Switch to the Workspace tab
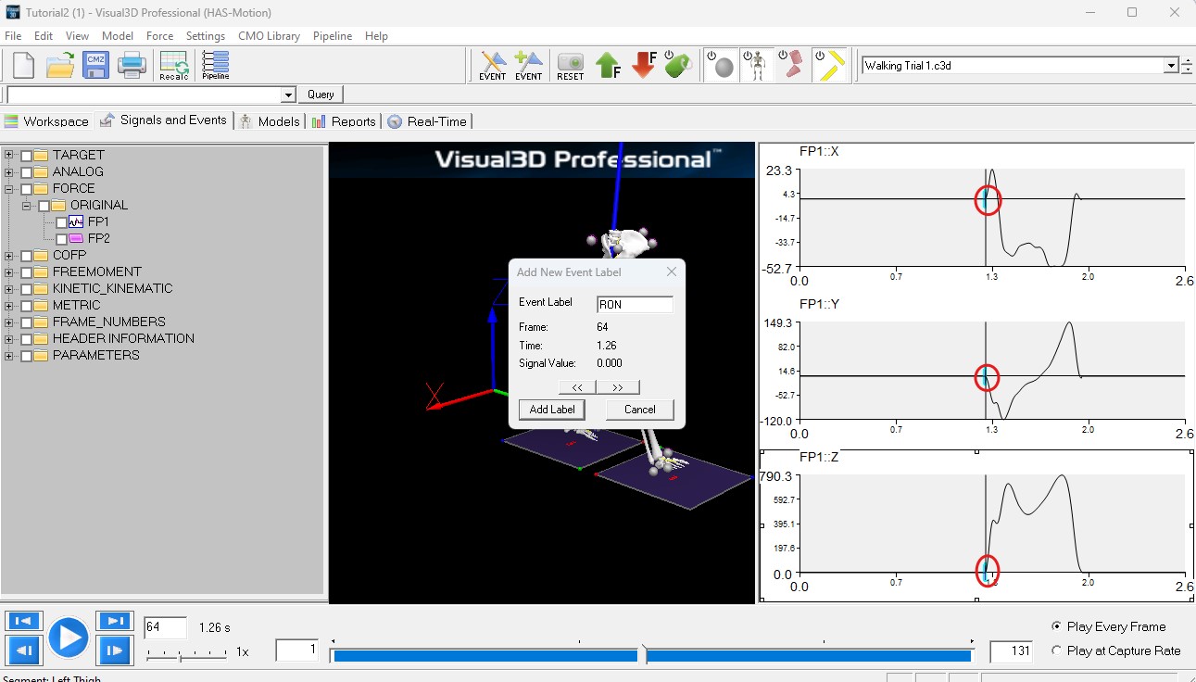Viewport: 1196px width, 682px height. [46, 120]
